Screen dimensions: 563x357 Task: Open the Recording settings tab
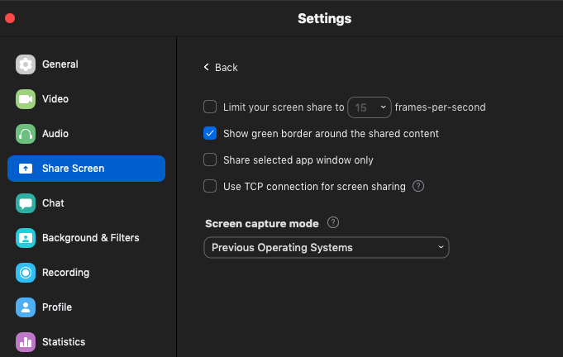point(65,273)
